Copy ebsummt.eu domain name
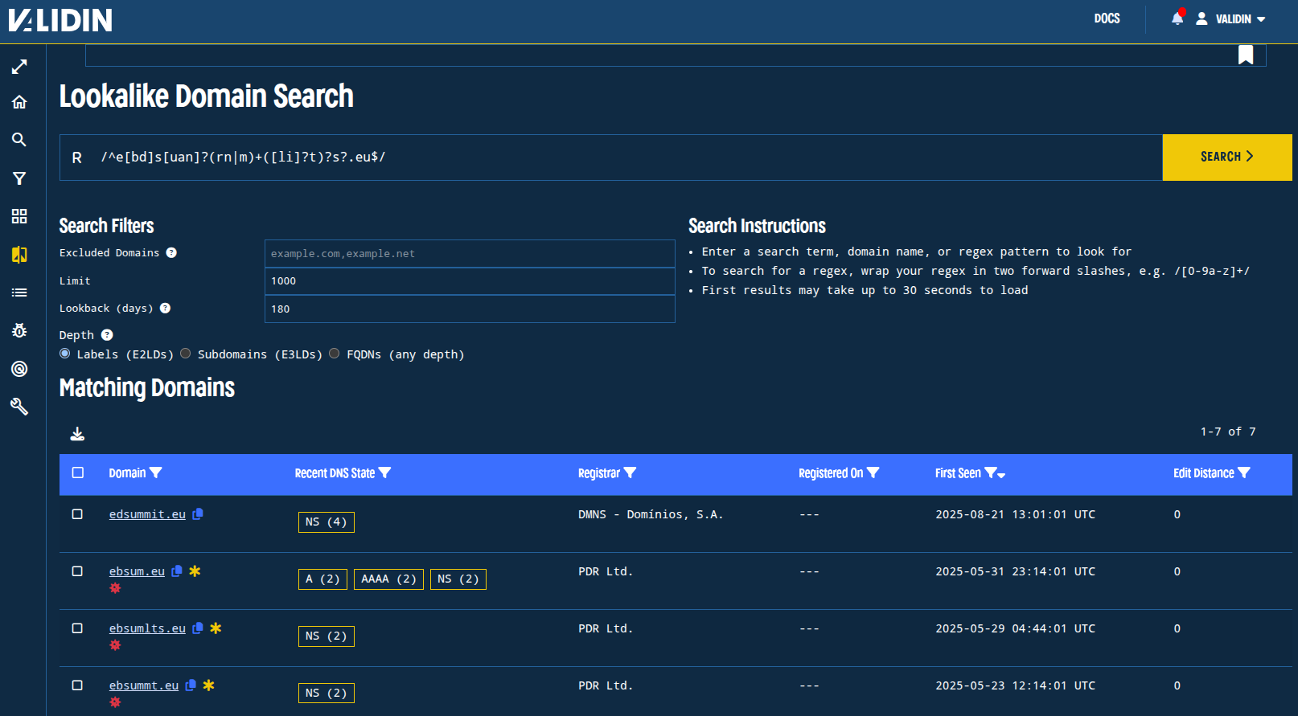The width and height of the screenshot is (1298, 716). click(x=191, y=685)
